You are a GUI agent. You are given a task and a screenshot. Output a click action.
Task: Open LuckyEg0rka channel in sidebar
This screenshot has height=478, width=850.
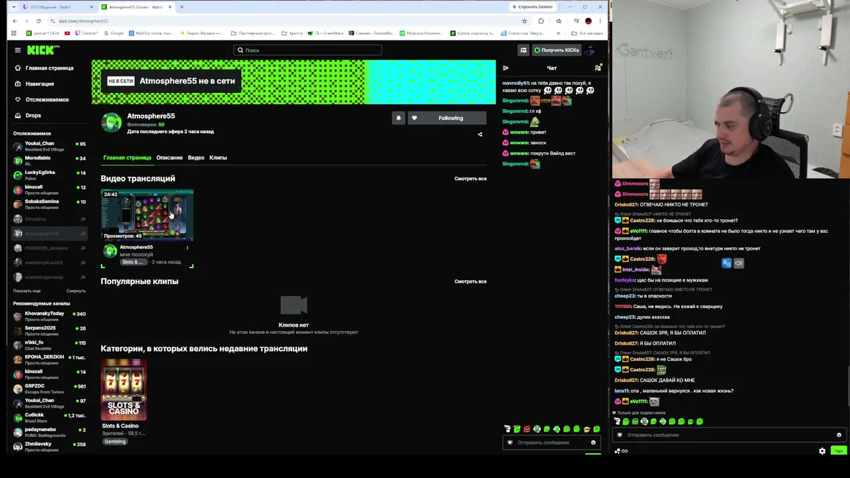[49, 175]
